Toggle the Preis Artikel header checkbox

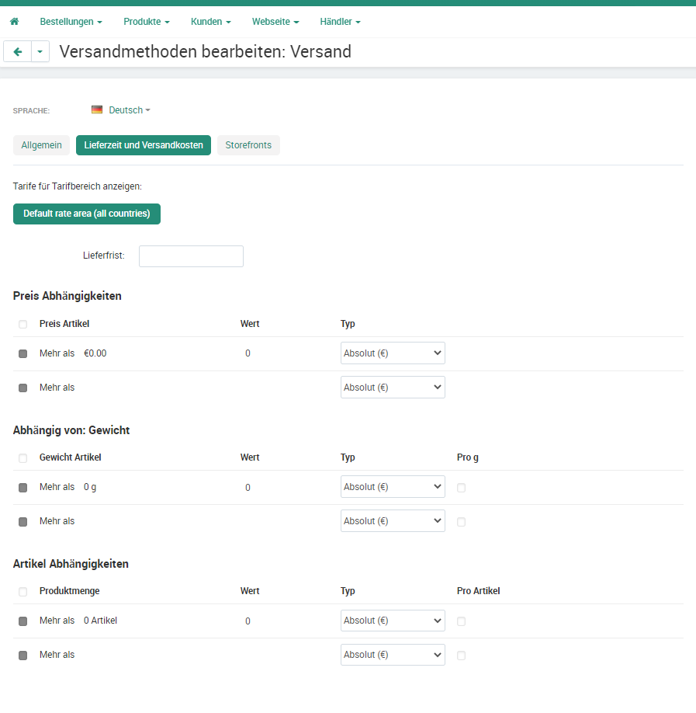(23, 324)
